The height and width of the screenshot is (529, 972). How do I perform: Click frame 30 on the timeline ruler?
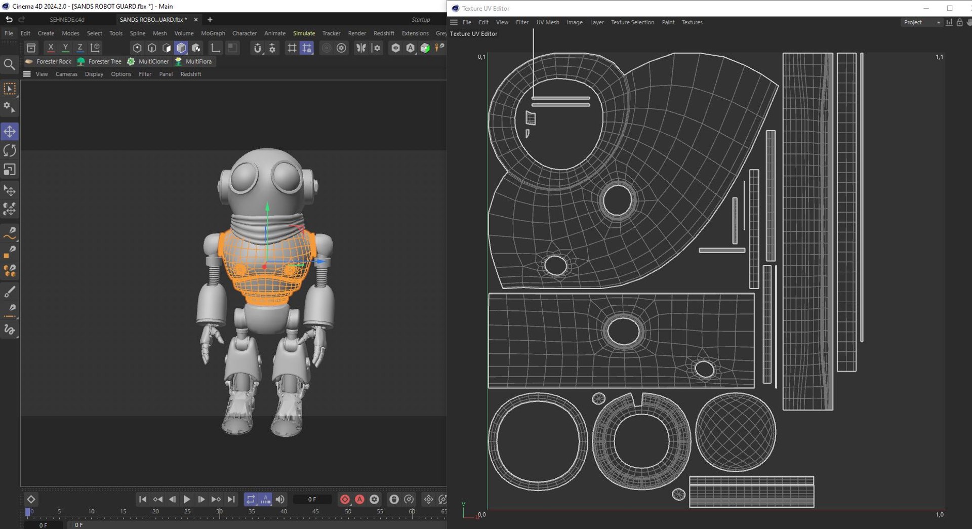(219, 512)
